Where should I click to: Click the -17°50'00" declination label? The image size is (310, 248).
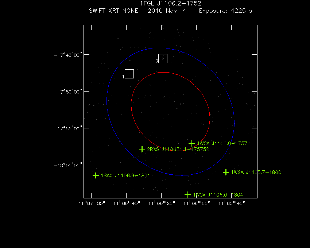pyautogui.click(x=68, y=92)
